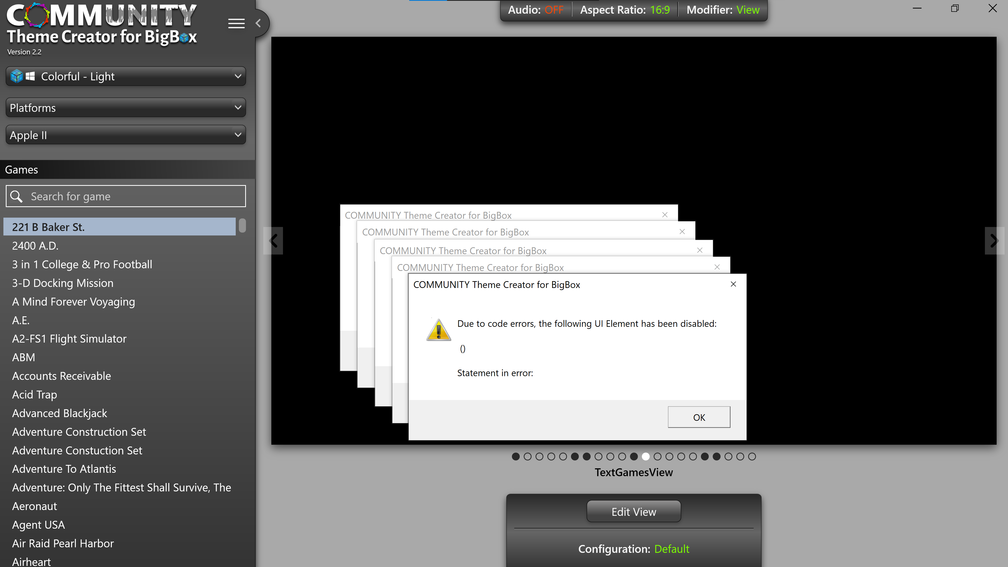Click the games list scrollbar thumb
This screenshot has height=567, width=1008.
242,225
